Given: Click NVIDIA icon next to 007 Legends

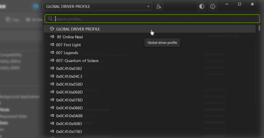Looking at the screenshot, I should click(52, 52).
